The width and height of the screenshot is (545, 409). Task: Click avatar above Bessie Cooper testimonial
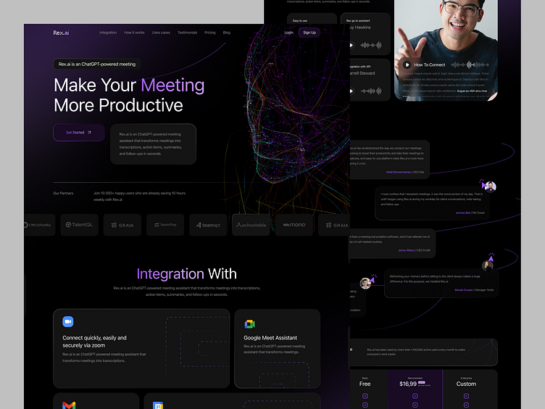[487, 266]
